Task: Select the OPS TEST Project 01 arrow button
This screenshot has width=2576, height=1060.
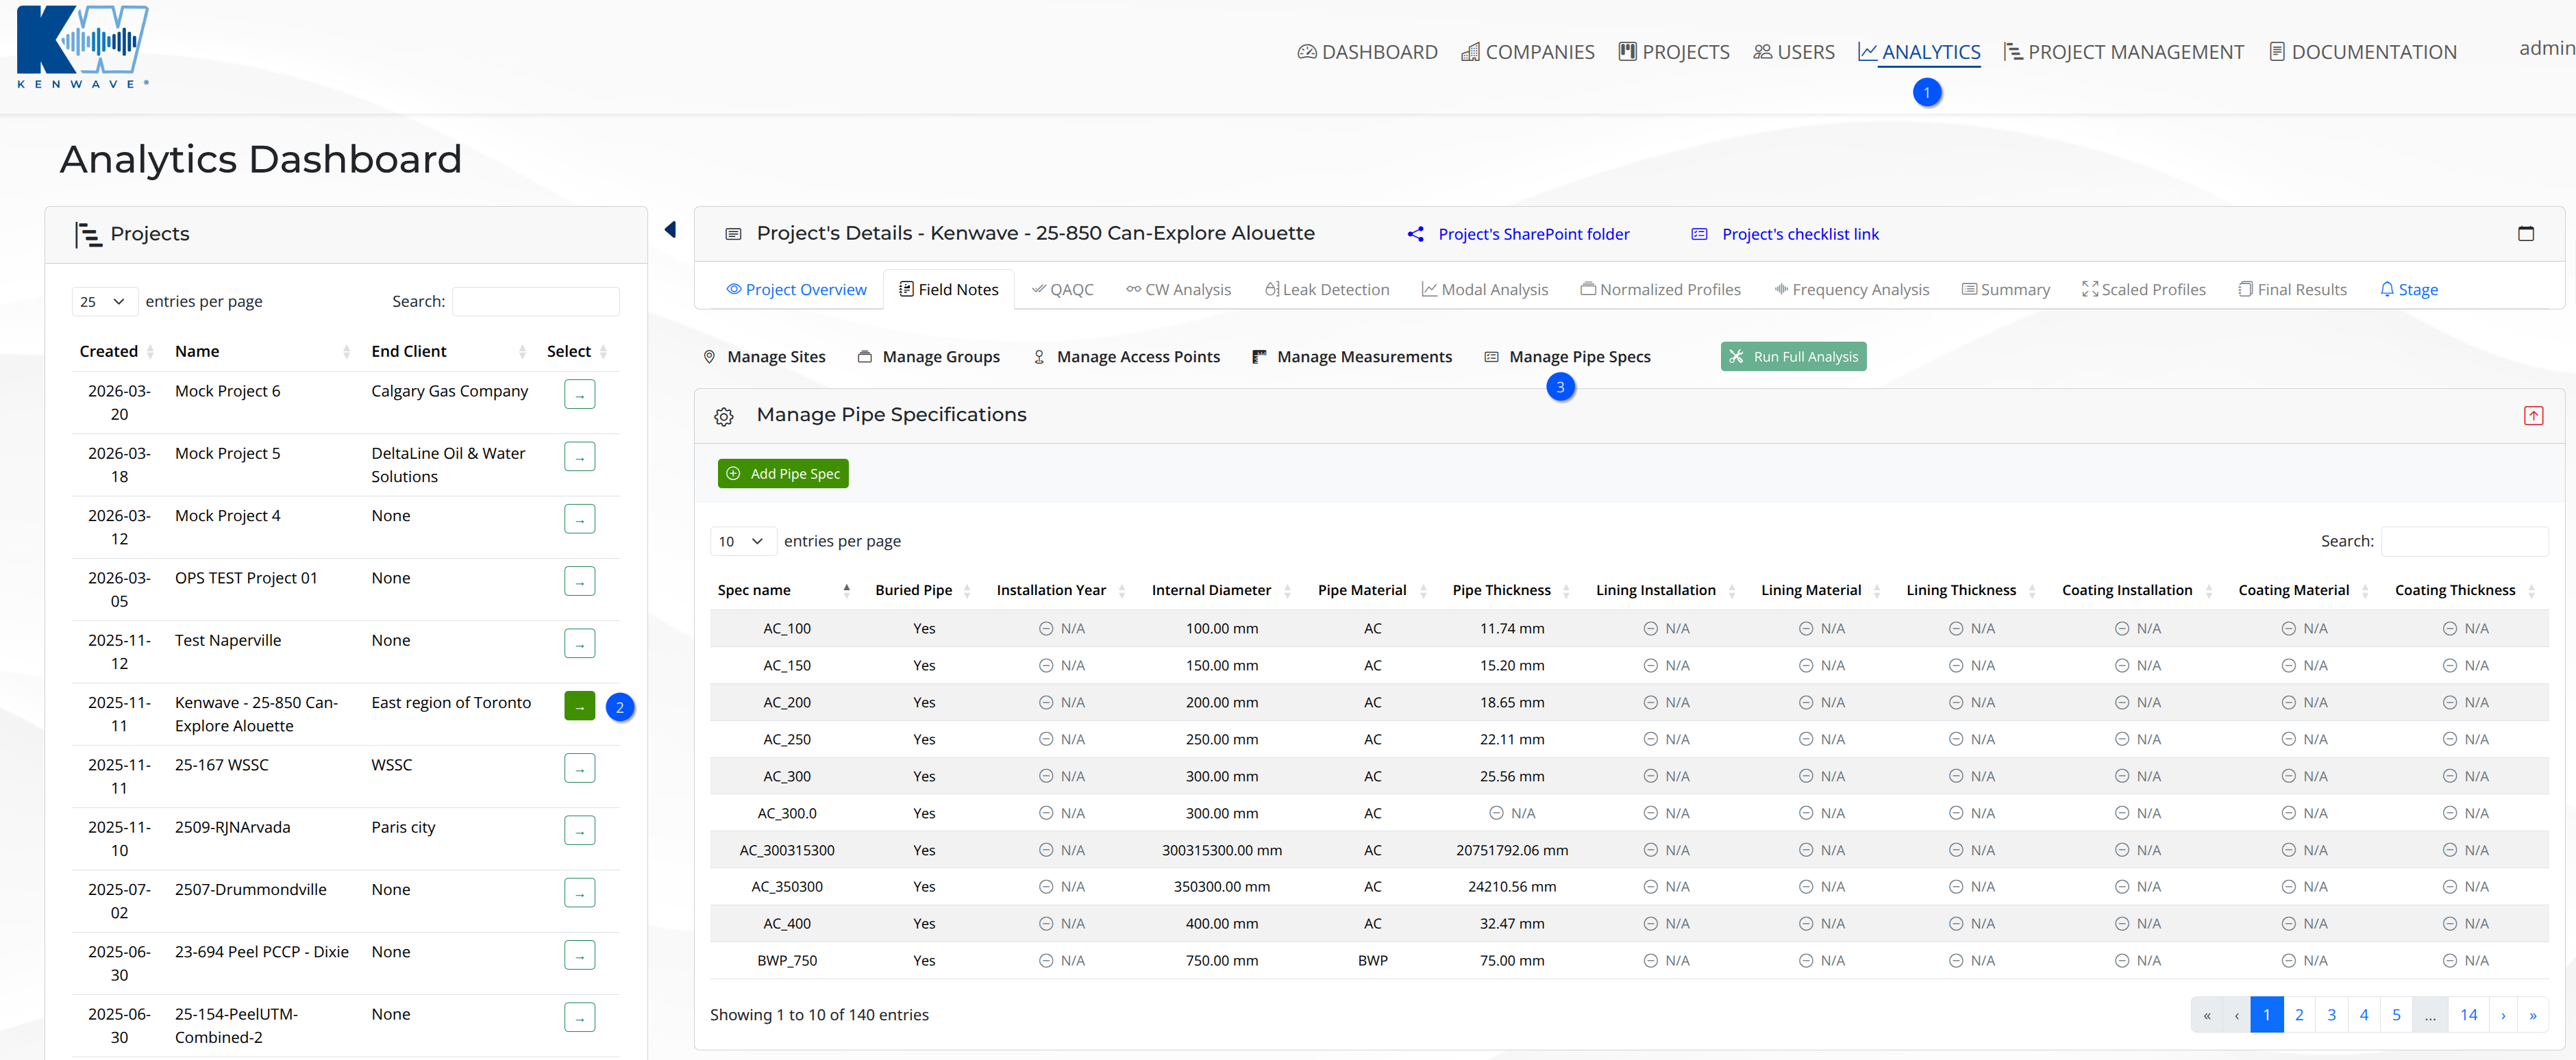Action: (x=580, y=581)
